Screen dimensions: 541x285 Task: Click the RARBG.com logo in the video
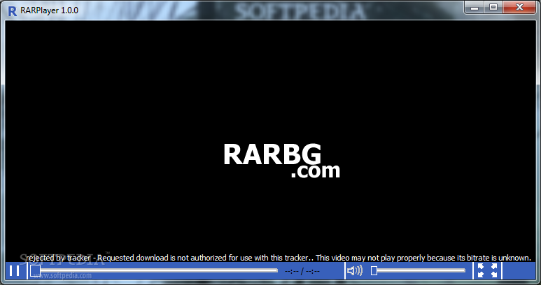point(281,161)
